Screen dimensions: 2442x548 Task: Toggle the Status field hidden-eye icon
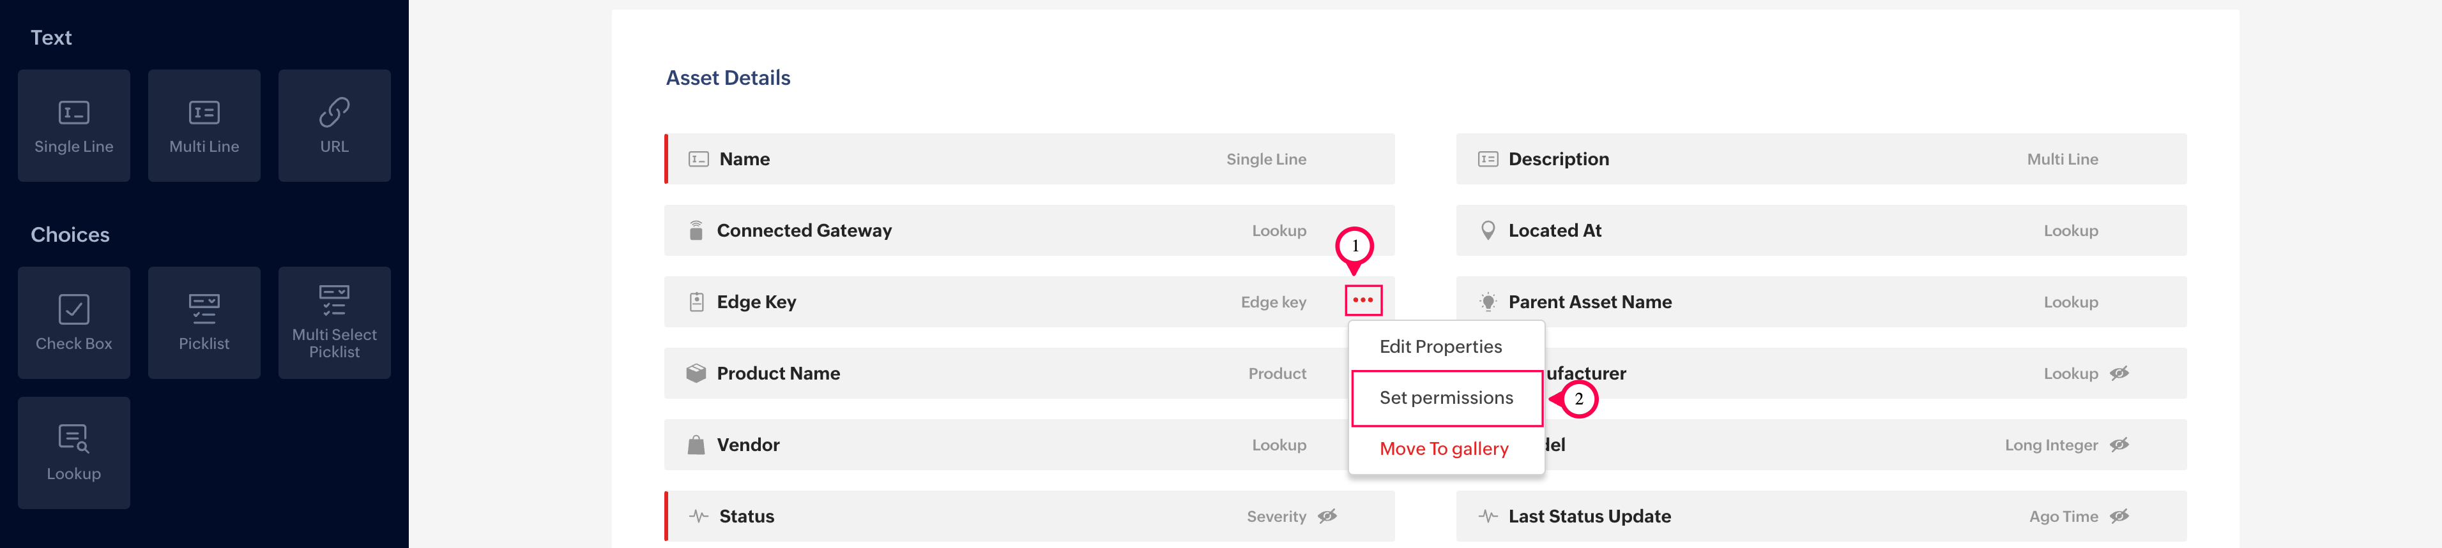pos(1327,516)
